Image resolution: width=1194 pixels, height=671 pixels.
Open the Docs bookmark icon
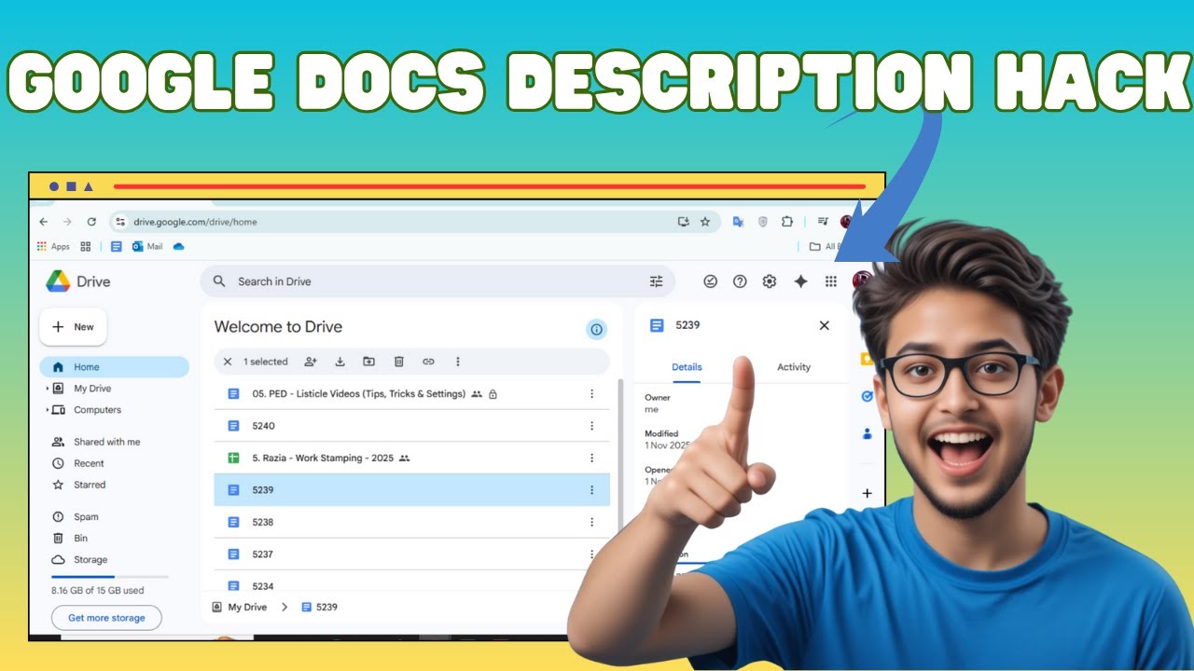tap(117, 247)
